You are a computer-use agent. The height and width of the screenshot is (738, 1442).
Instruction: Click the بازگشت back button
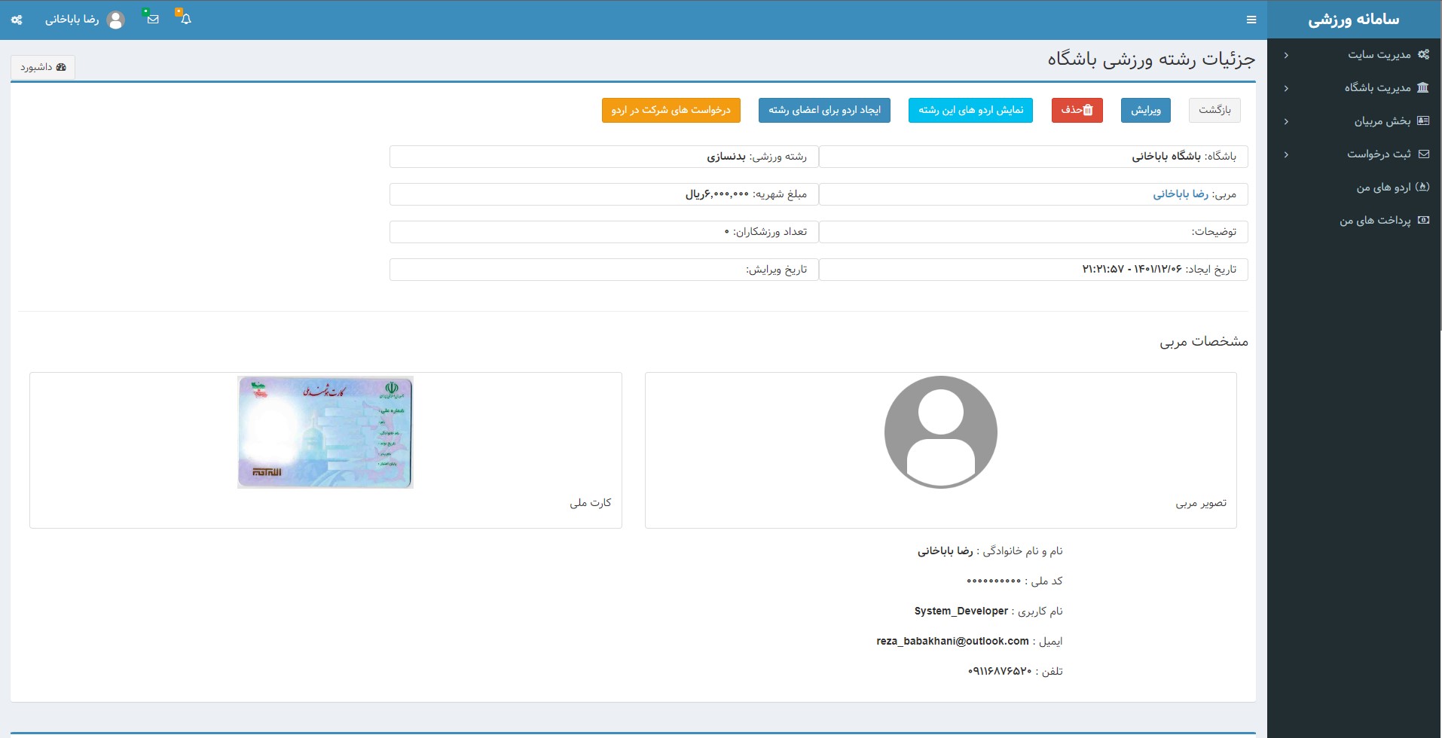(x=1214, y=110)
